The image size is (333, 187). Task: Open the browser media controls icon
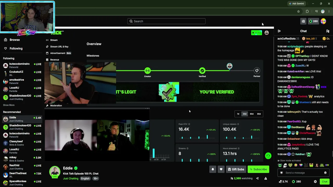(x=316, y=11)
